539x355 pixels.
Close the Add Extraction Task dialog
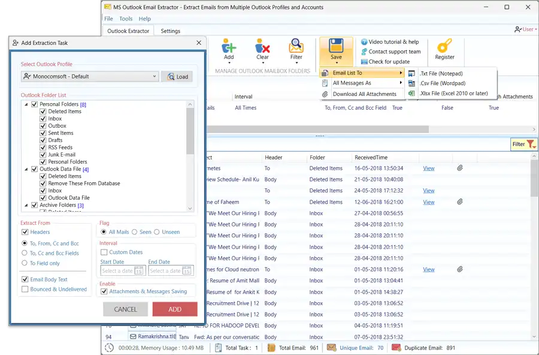[199, 43]
